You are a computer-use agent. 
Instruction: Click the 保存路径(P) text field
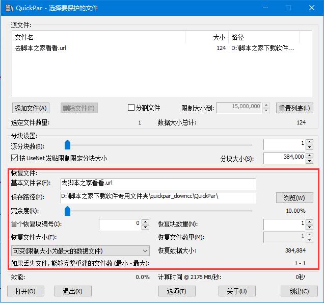coord(158,197)
